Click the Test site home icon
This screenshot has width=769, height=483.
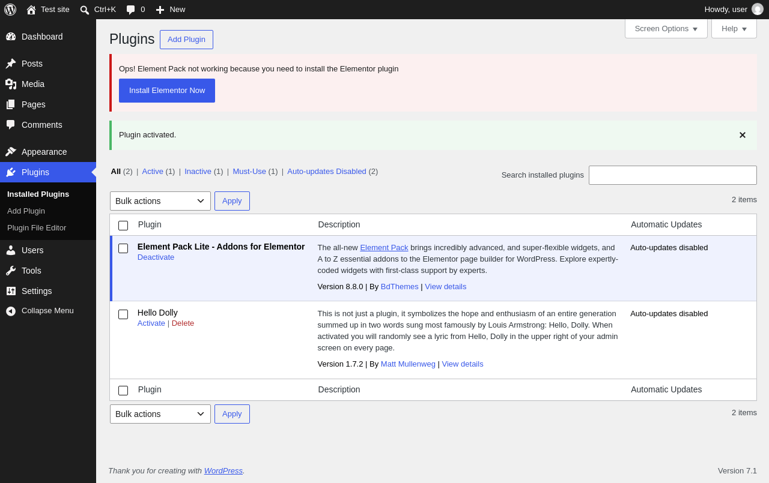point(31,10)
